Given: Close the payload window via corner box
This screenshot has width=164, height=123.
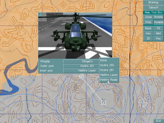Looking at the screenshot, I should pos(40,14).
